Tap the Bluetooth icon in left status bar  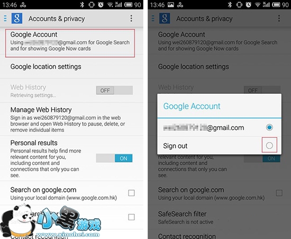[x=82, y=4]
